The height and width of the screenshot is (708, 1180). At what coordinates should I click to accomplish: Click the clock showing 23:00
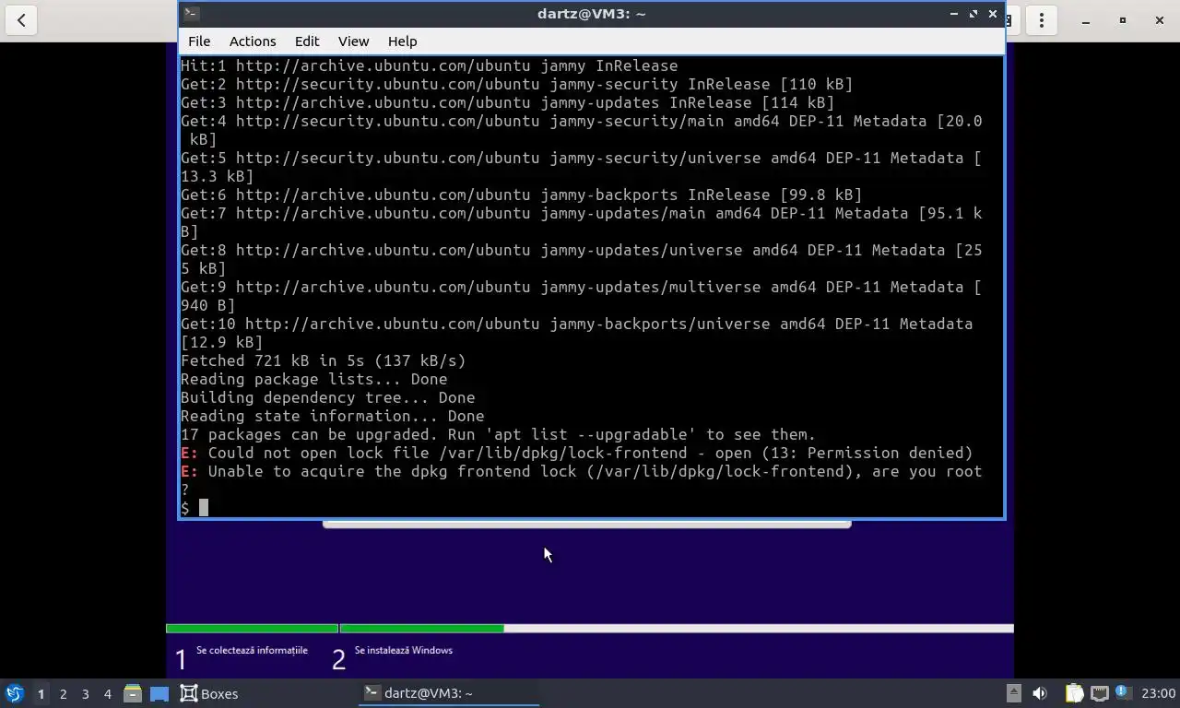(1159, 693)
